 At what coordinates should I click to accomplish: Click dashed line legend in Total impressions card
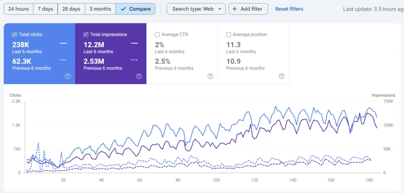click(x=135, y=60)
